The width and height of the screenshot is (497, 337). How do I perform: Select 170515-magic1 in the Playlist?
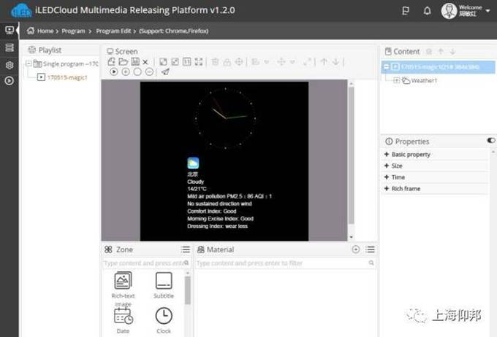(67, 77)
